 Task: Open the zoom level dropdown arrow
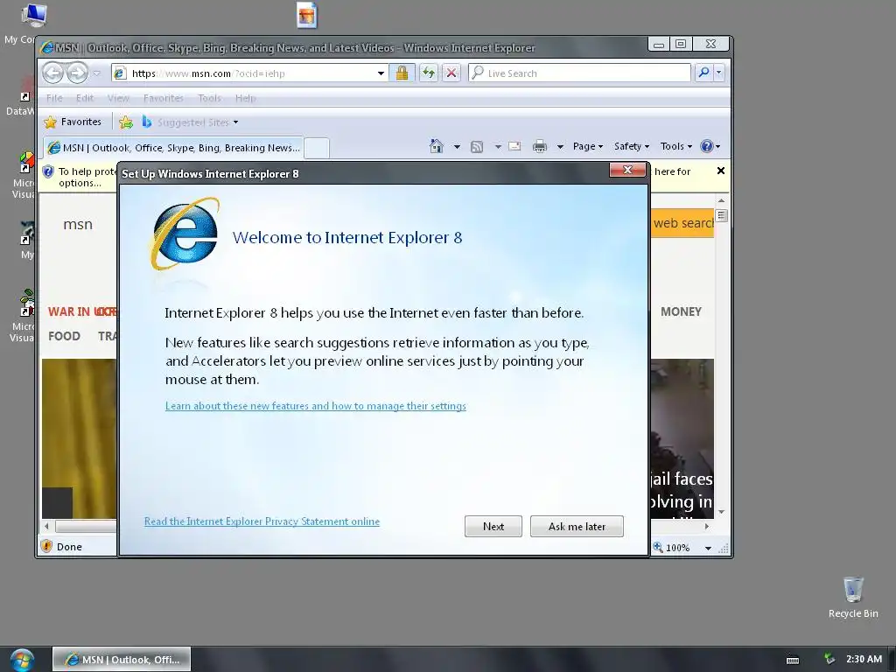(x=708, y=548)
